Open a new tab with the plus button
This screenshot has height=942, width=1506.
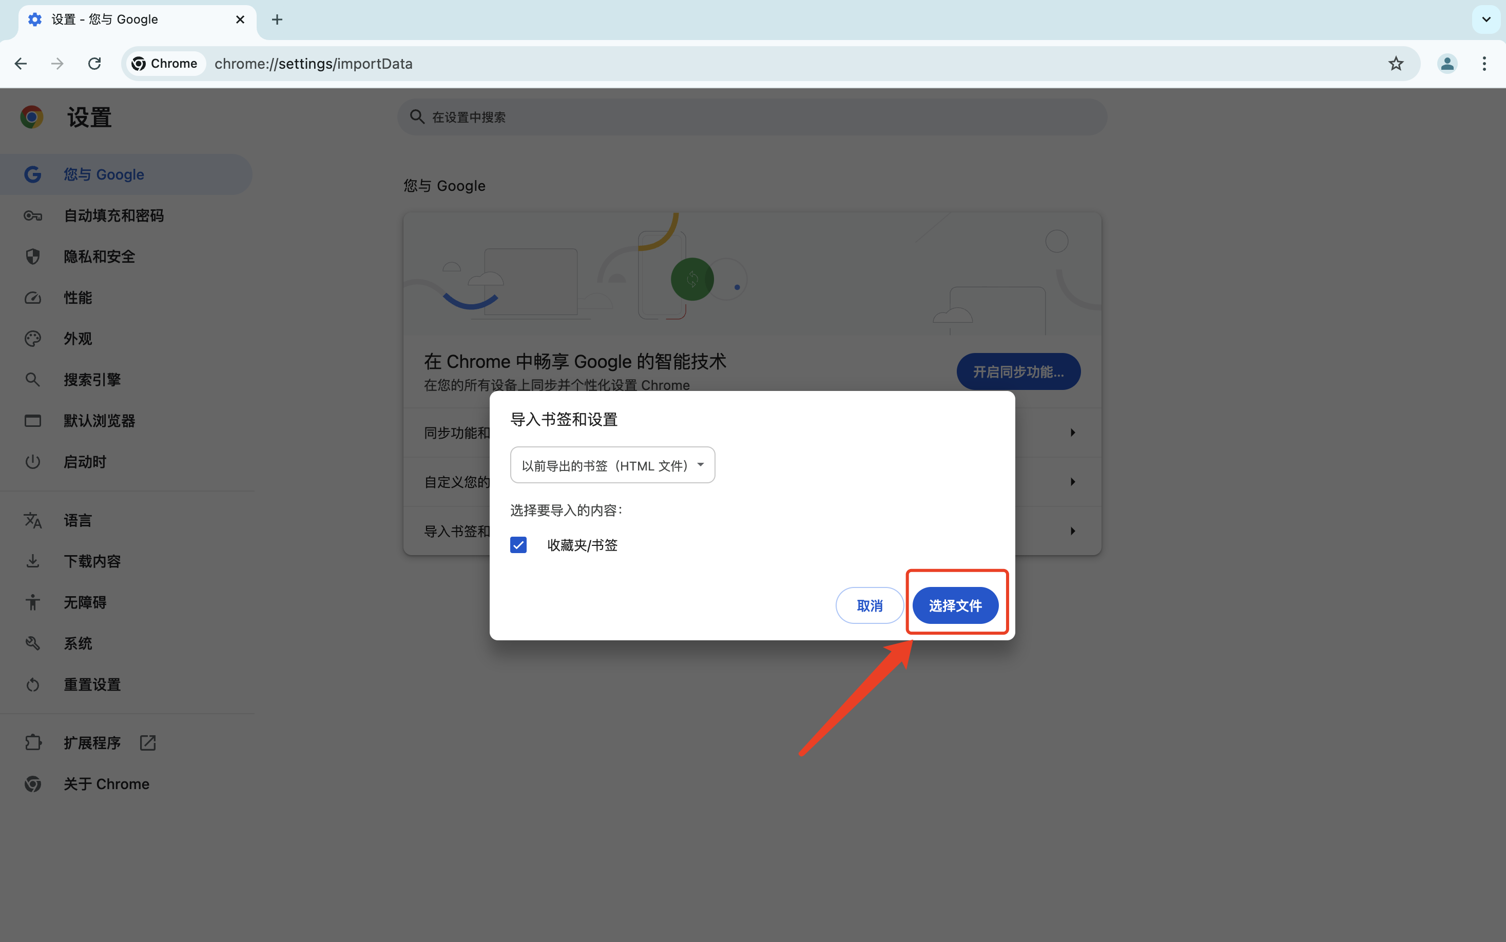pos(277,20)
